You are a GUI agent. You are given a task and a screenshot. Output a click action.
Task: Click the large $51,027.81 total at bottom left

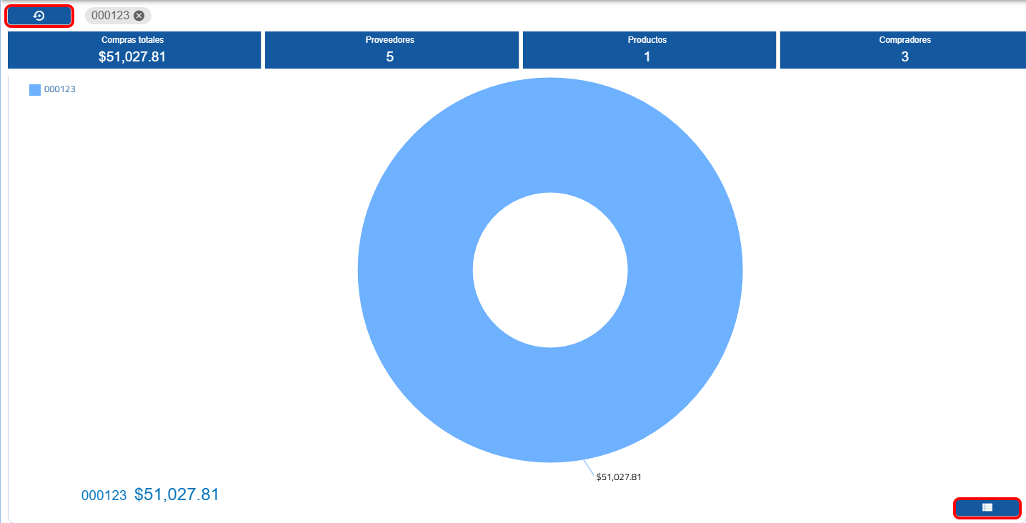tap(176, 494)
